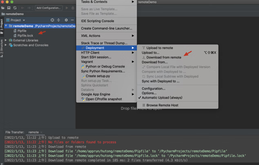259x165 pixels.
Task: Click the Upload to remote arrow icon
Action: pyautogui.click(x=143, y=48)
